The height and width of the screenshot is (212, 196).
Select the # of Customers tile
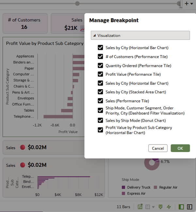24,23
